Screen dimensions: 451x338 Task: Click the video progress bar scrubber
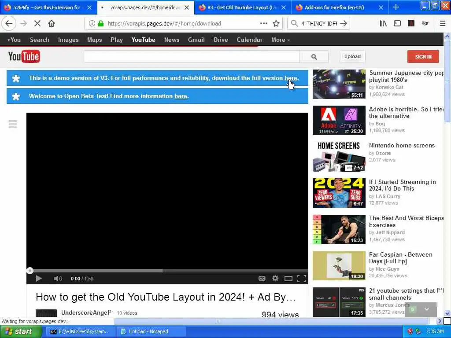pos(30,271)
